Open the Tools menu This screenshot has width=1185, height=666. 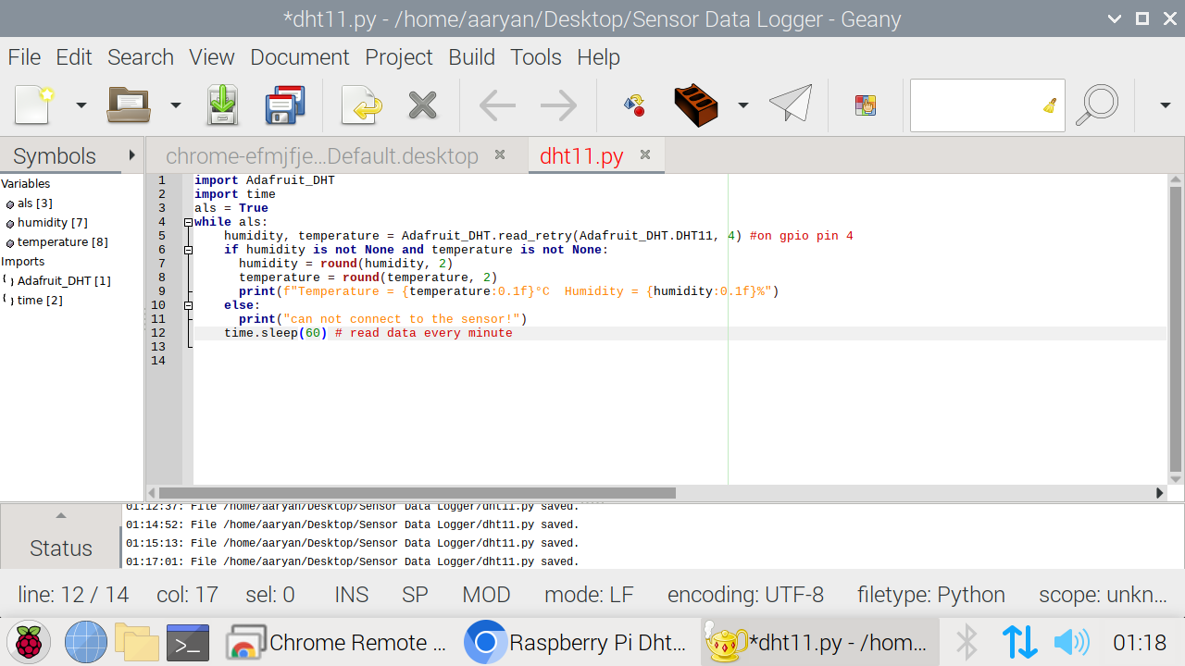[536, 57]
